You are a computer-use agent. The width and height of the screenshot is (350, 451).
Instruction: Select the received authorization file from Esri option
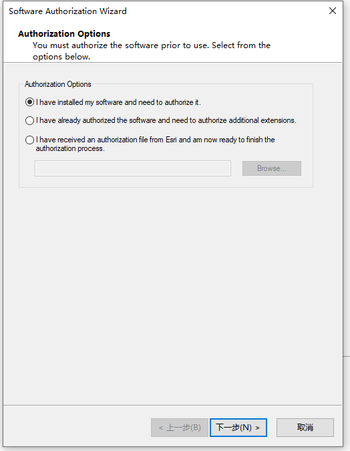point(29,140)
